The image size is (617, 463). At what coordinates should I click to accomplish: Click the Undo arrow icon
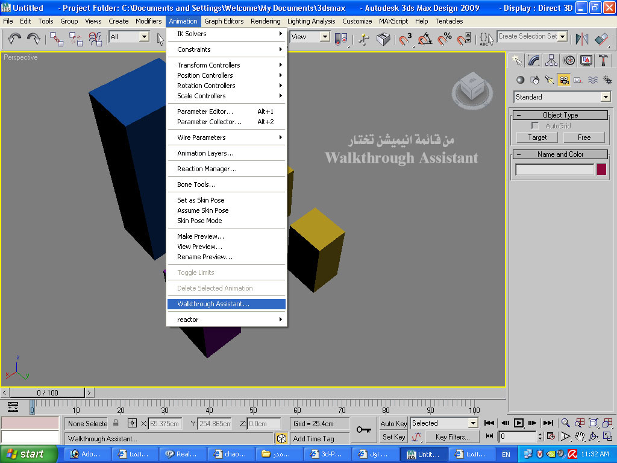tap(14, 38)
